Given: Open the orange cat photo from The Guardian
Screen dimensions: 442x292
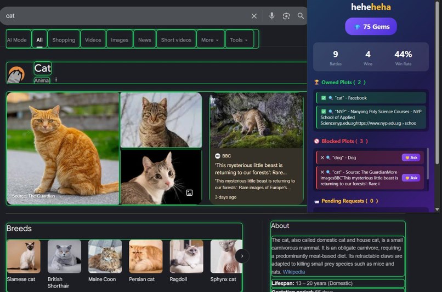Looking at the screenshot, I should tap(63, 148).
